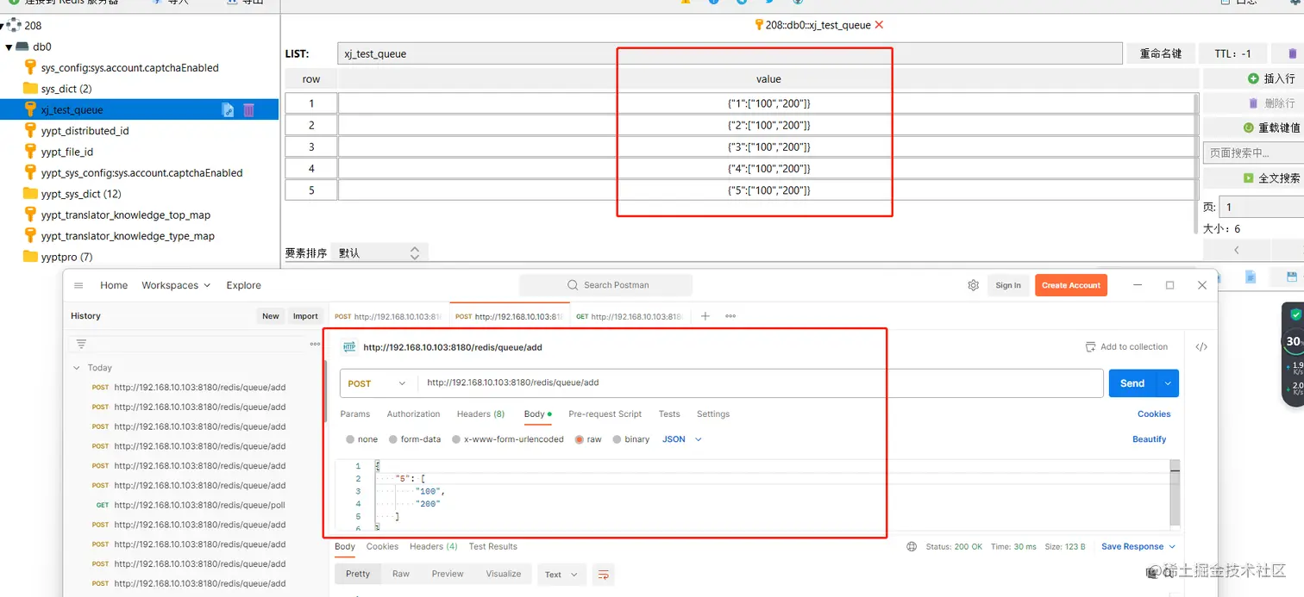Open the Workspaces dropdown in Postman
This screenshot has width=1304, height=597.
pyautogui.click(x=176, y=285)
